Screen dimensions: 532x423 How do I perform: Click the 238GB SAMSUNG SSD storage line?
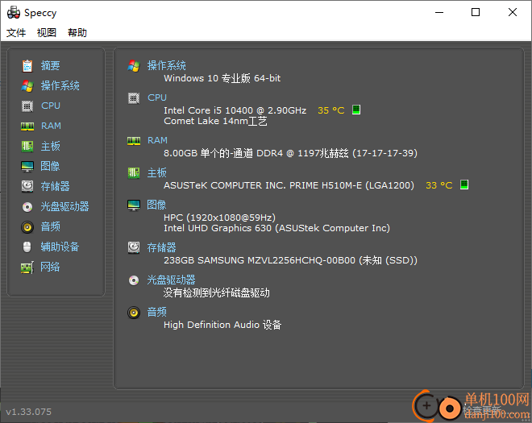(x=290, y=260)
